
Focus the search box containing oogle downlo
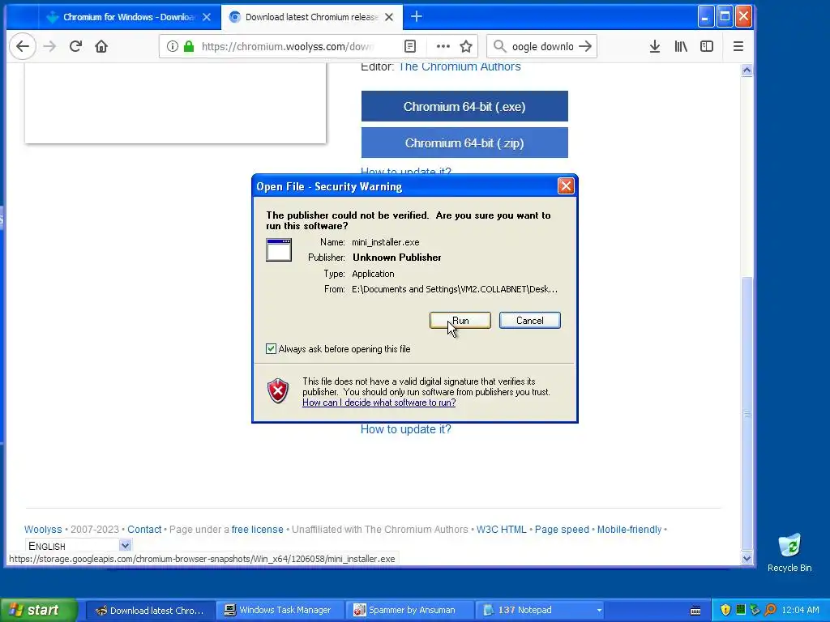click(542, 46)
